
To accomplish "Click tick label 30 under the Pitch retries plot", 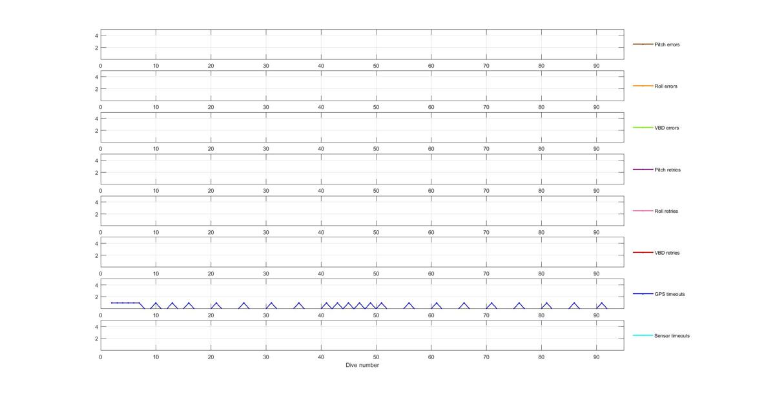I will (x=266, y=191).
